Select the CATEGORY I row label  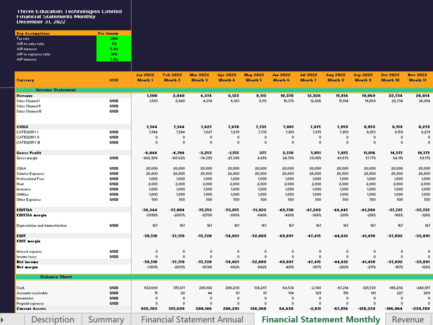[x=27, y=132]
